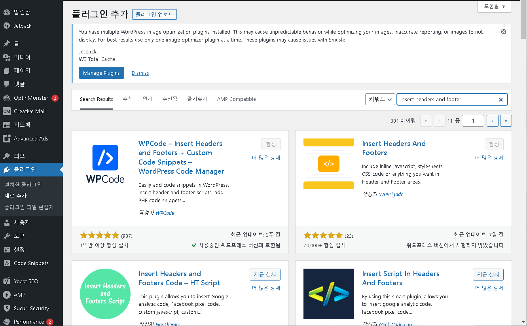The image size is (527, 326).
Task: Click the Yoast SEO icon
Action: click(7, 281)
